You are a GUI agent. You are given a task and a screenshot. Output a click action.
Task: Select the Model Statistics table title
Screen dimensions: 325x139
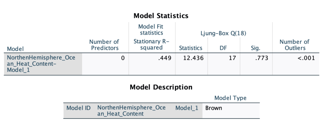click(161, 16)
